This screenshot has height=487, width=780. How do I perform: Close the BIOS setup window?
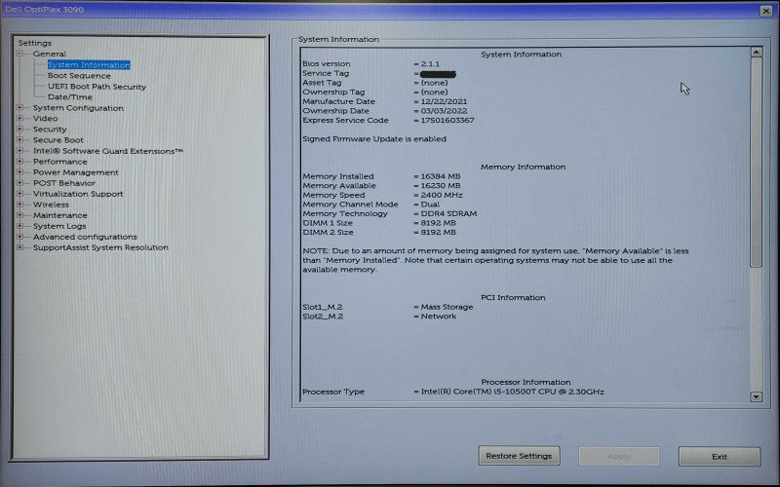click(x=765, y=11)
